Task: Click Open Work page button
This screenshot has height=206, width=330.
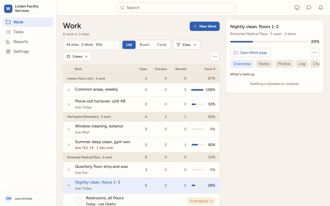Action: (250, 53)
